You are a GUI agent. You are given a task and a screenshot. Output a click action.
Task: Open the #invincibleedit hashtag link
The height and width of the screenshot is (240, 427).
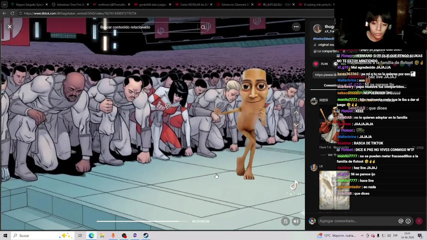pos(324,39)
